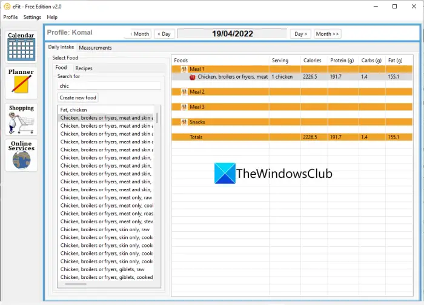The height and width of the screenshot is (305, 424).
Task: Select the Recipes tab
Action: coord(84,68)
